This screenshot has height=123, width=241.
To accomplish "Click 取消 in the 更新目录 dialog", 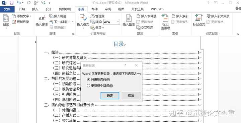I will coord(131,95).
